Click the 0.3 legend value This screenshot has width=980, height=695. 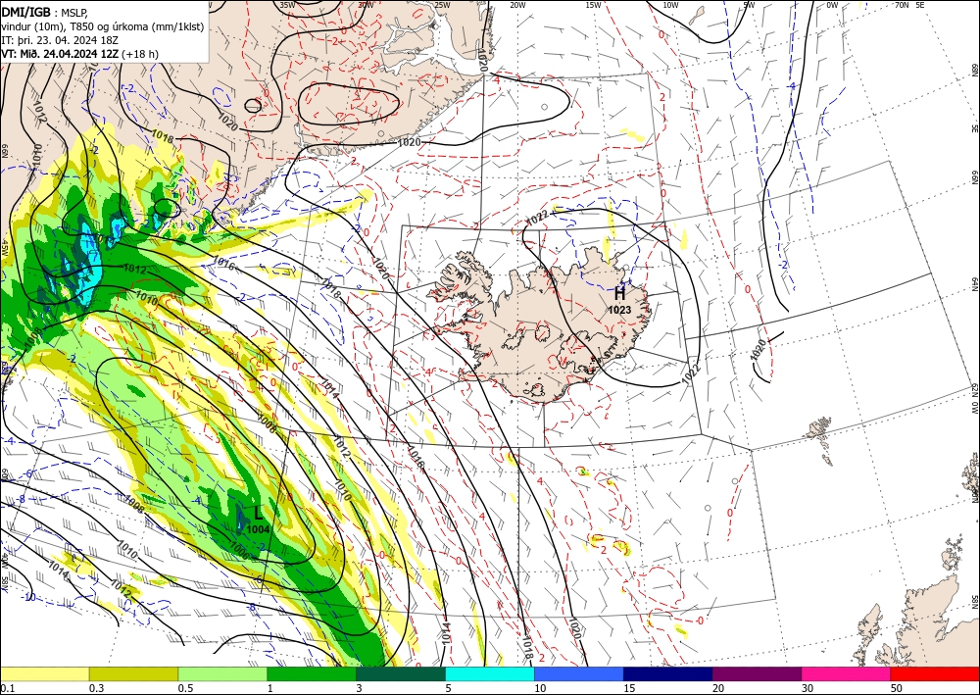pyautogui.click(x=96, y=688)
